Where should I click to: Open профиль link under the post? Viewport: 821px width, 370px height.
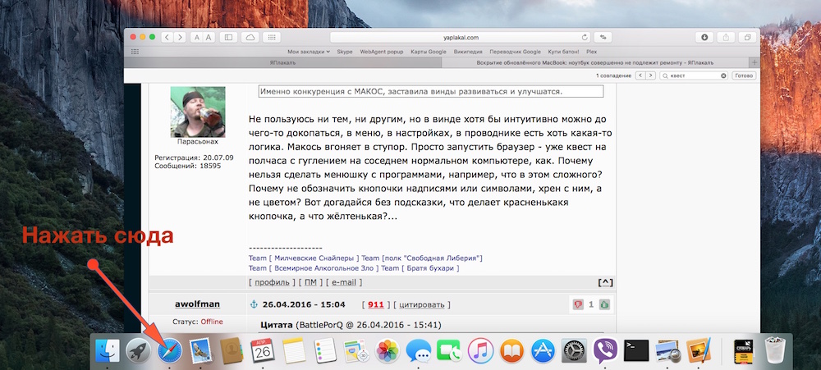coord(272,282)
